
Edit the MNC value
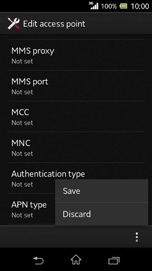[76, 147]
